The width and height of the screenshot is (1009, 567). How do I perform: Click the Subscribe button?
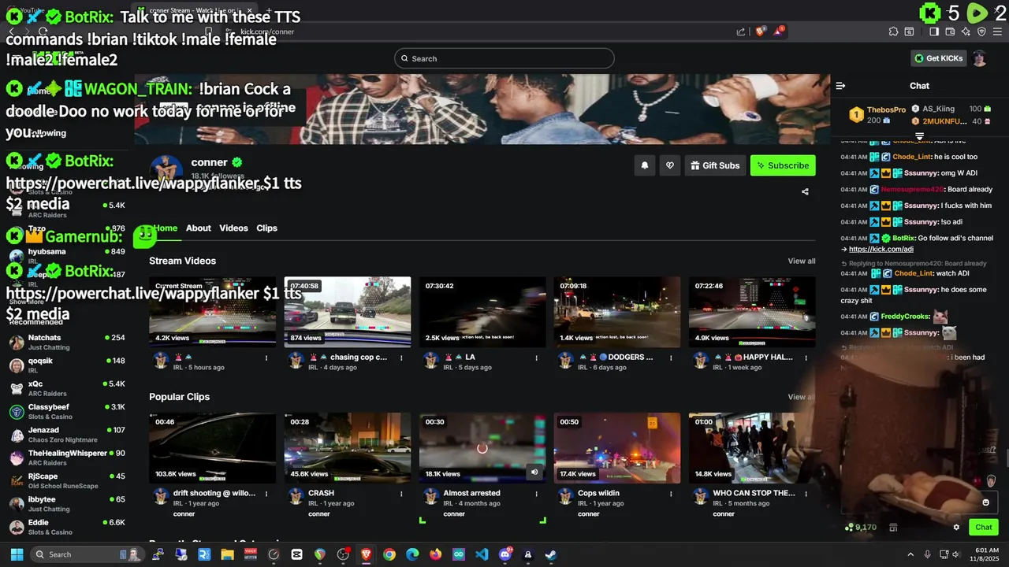[x=783, y=165]
